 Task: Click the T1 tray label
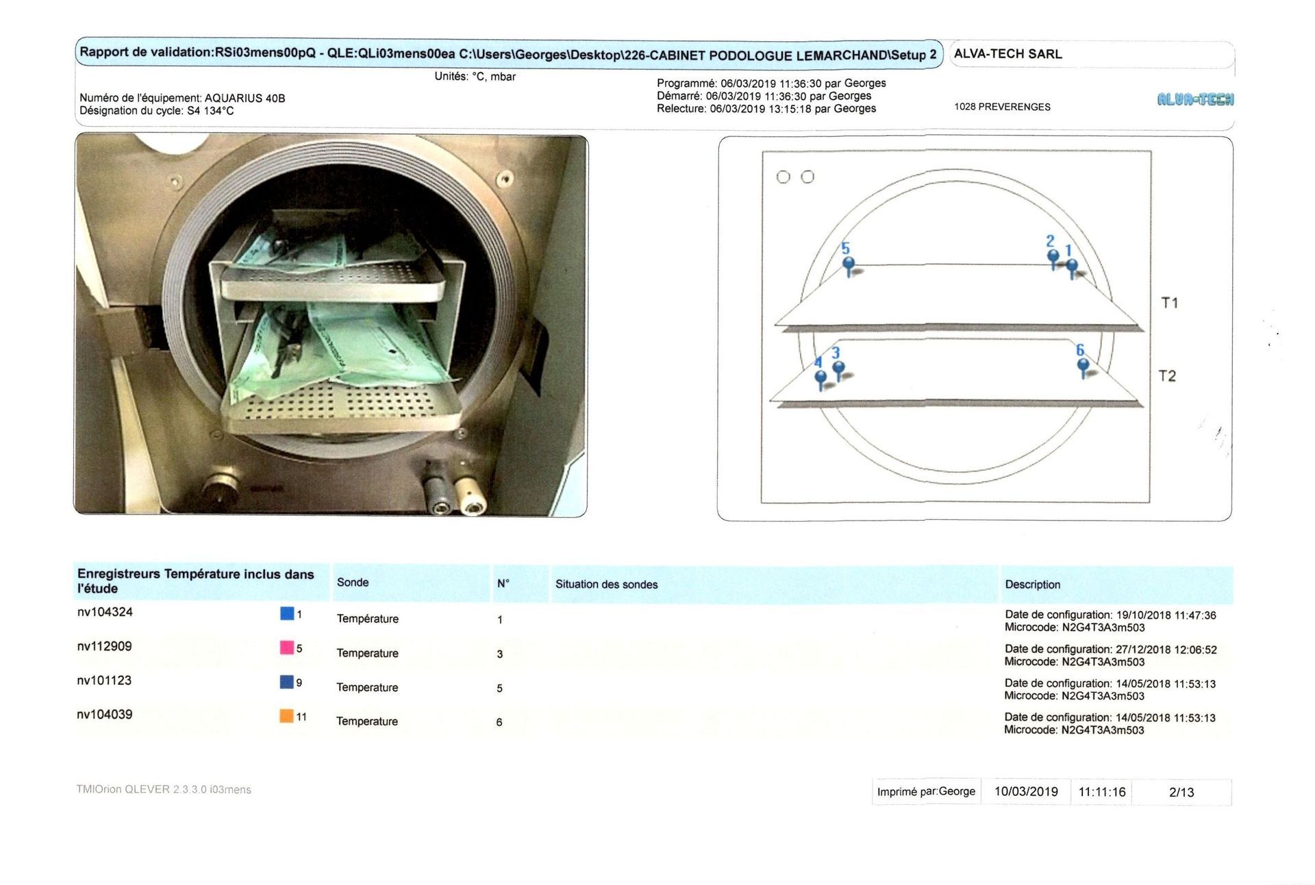1170,302
